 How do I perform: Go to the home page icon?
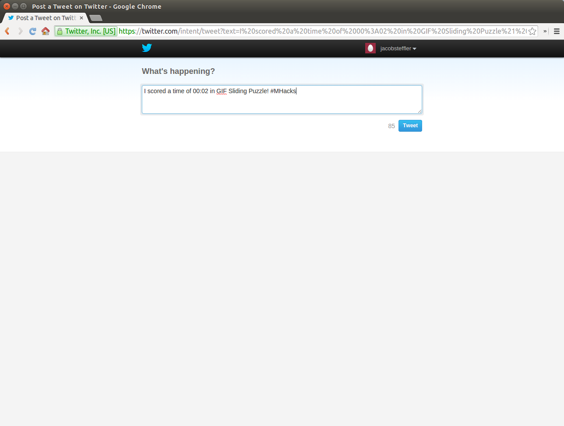pos(45,31)
